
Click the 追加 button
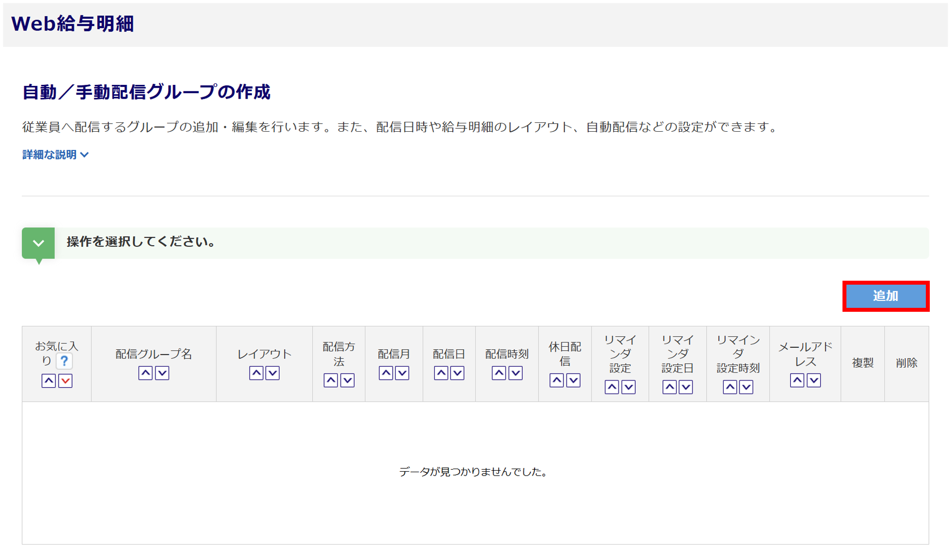[885, 296]
